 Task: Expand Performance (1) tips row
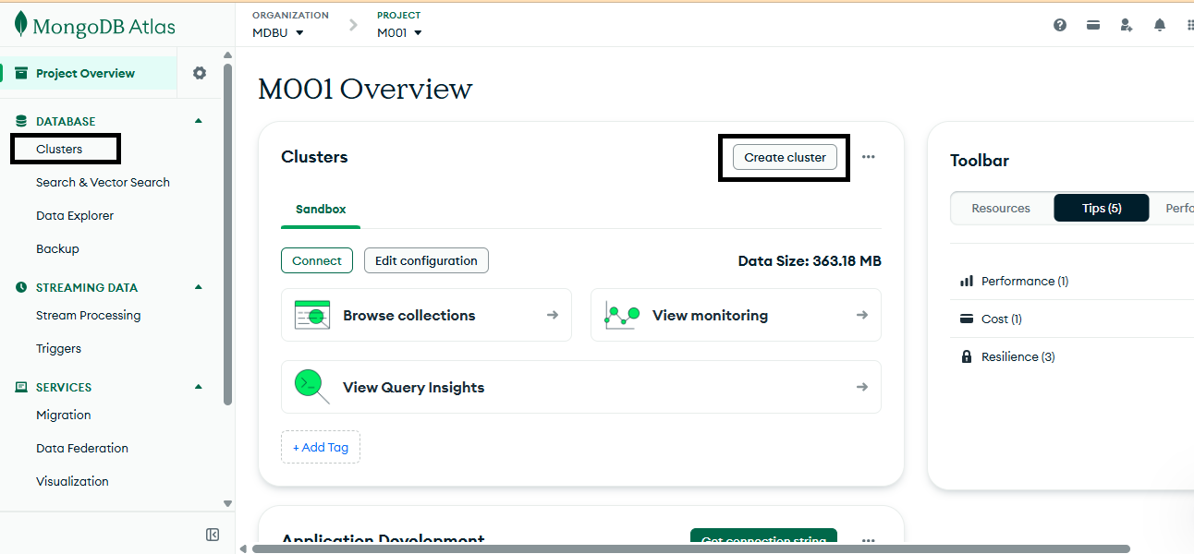click(x=1072, y=281)
